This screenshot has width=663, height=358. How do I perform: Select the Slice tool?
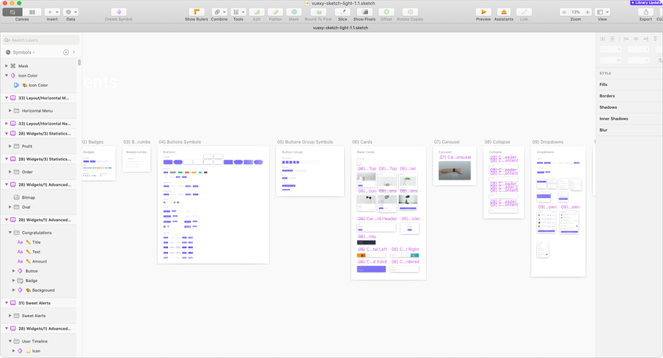(343, 12)
